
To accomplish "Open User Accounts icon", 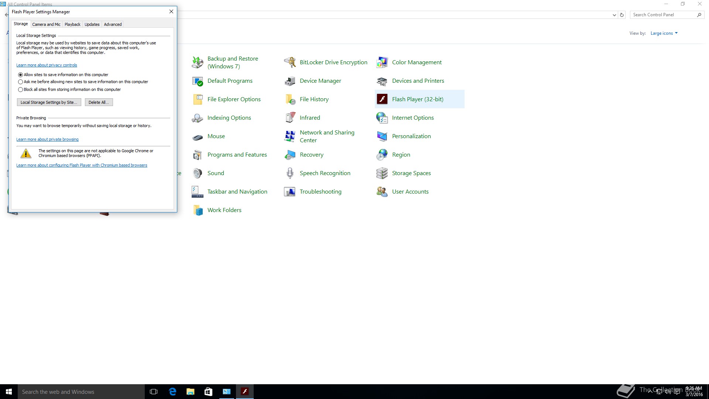I will (382, 192).
